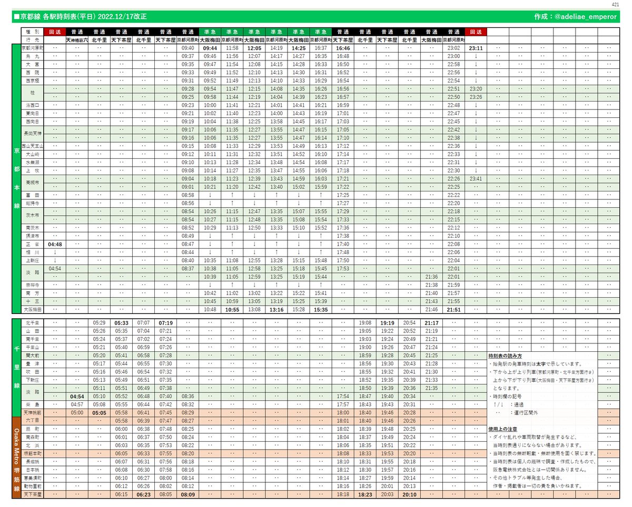Click the bold departure time 12:05
Screen dimensions: 632x507
pyautogui.click(x=254, y=47)
